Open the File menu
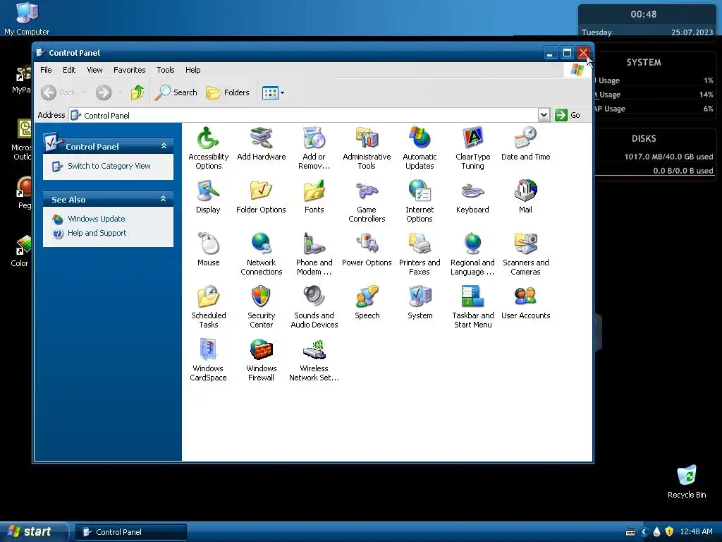 tap(46, 70)
